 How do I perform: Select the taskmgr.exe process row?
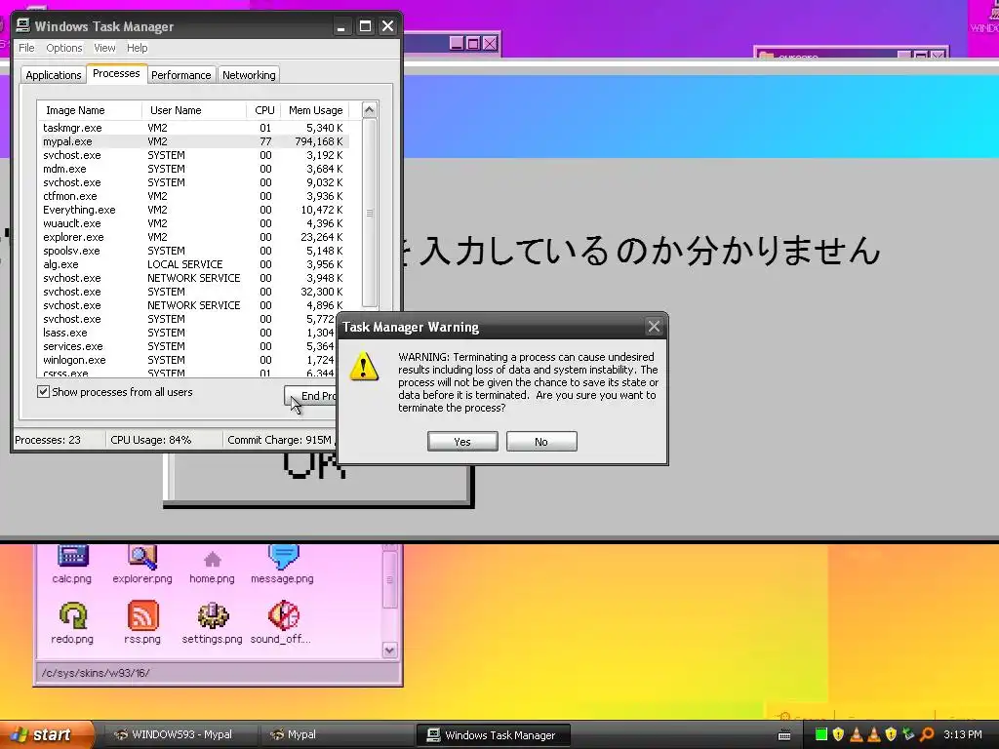(x=193, y=128)
